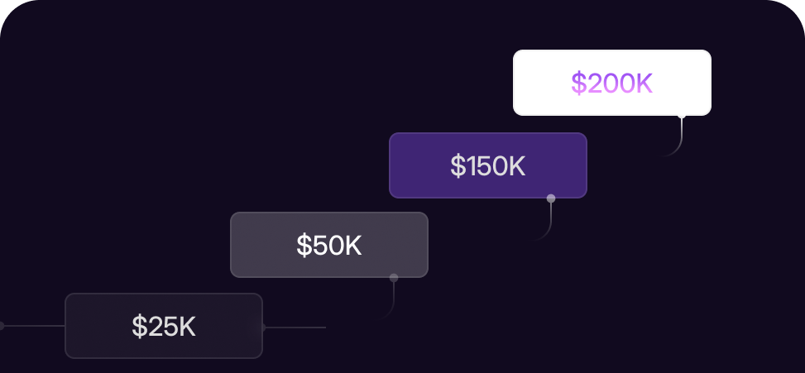The width and height of the screenshot is (805, 373).
Task: Click the connector dot beneath the $200K box
Action: pyautogui.click(x=682, y=116)
